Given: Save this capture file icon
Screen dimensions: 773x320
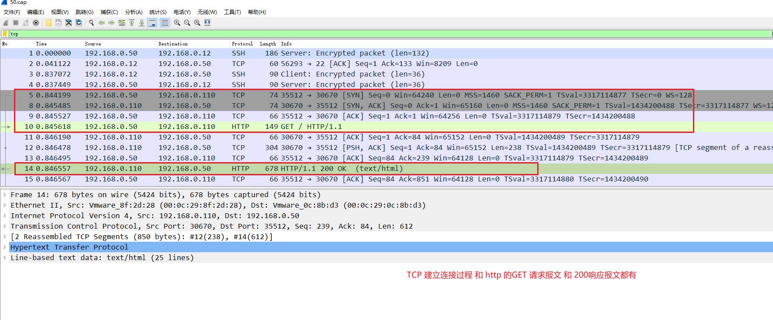Looking at the screenshot, I should pos(59,23).
